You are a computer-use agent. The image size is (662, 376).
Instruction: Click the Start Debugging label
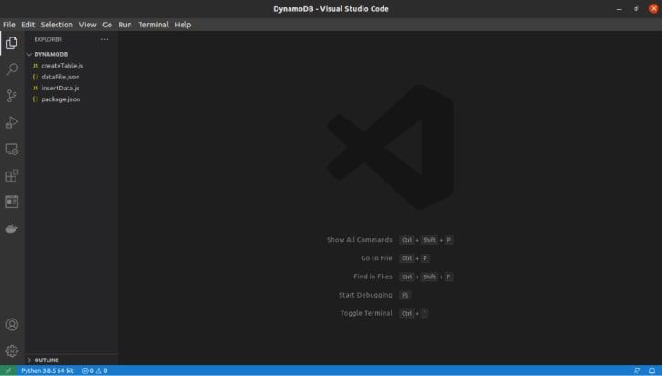tap(365, 295)
